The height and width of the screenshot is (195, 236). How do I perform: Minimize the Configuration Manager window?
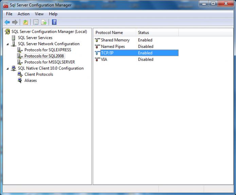point(204,4)
